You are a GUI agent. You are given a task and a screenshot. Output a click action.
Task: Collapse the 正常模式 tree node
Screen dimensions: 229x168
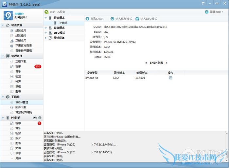(45, 18)
